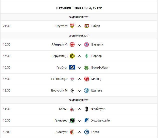Image resolution: width=158 pixels, height=139 pixels.
Task: Select the Фрайбург team name
Action: (98, 109)
